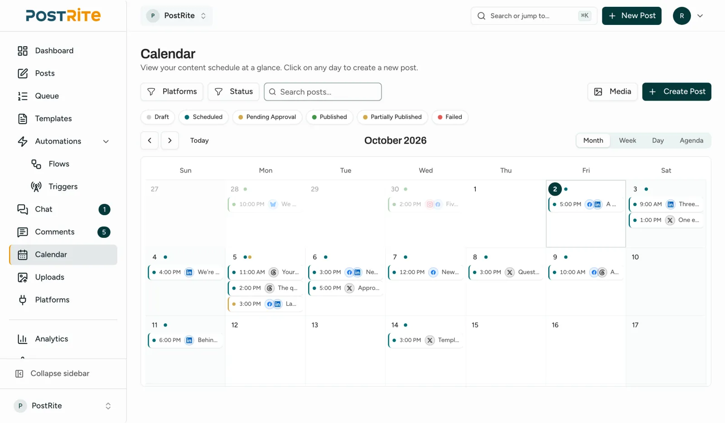The width and height of the screenshot is (725, 423).
Task: Click the PostRite logo
Action: click(x=63, y=15)
